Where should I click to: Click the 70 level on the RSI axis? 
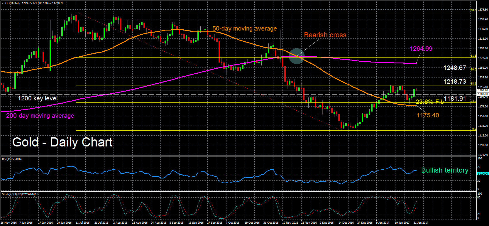tap(479, 167)
